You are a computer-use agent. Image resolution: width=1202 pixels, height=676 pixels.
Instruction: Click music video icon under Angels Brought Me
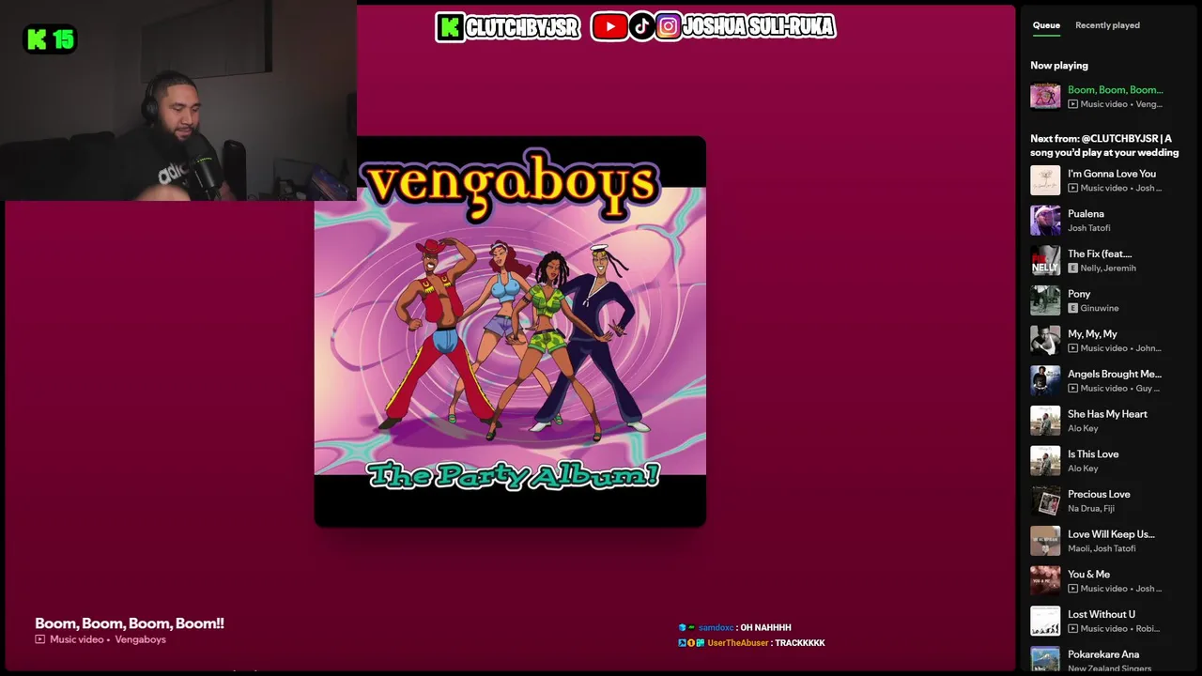click(1072, 388)
